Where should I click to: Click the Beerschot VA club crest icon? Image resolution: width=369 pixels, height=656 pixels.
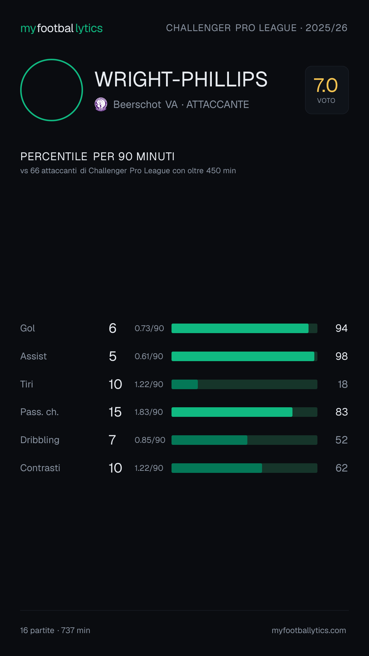101,104
